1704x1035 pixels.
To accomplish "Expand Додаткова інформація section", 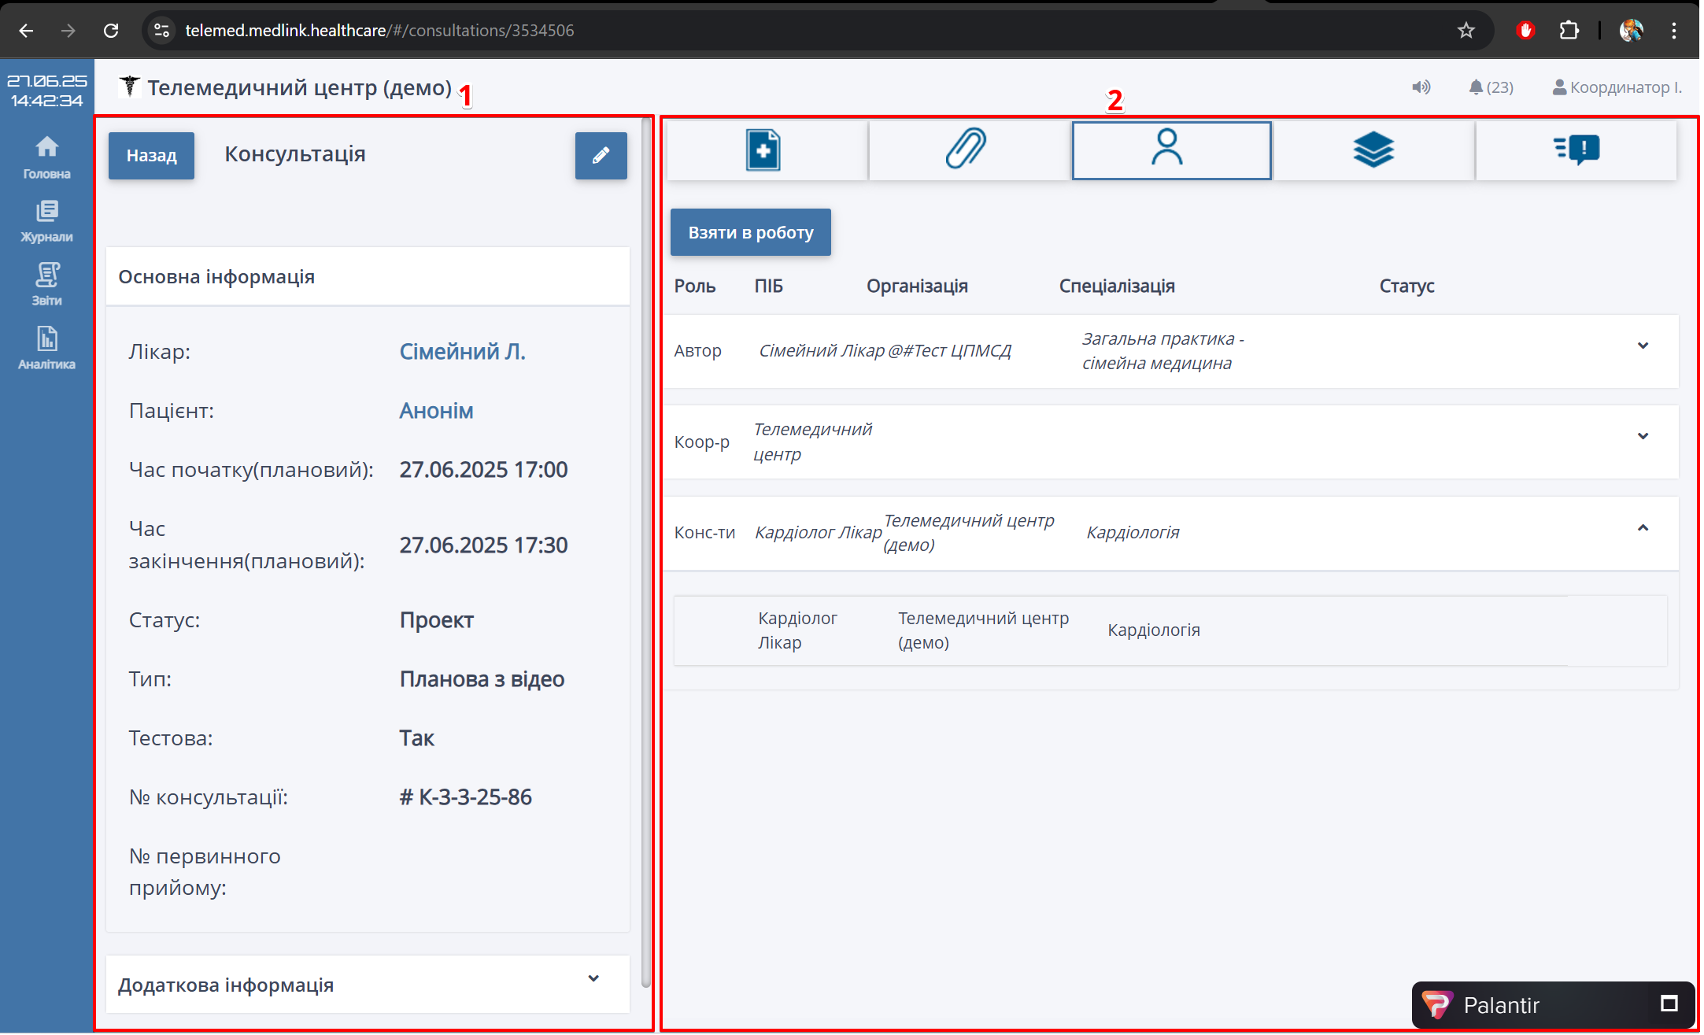I will pyautogui.click(x=593, y=978).
